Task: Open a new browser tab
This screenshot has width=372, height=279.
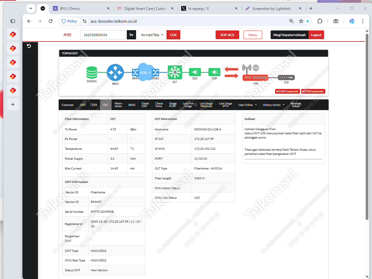Action: tap(311, 8)
